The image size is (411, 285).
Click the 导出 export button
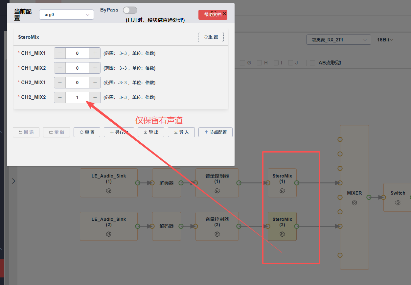(x=151, y=132)
